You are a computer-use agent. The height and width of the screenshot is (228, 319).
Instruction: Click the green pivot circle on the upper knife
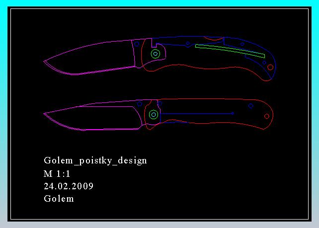156,54
